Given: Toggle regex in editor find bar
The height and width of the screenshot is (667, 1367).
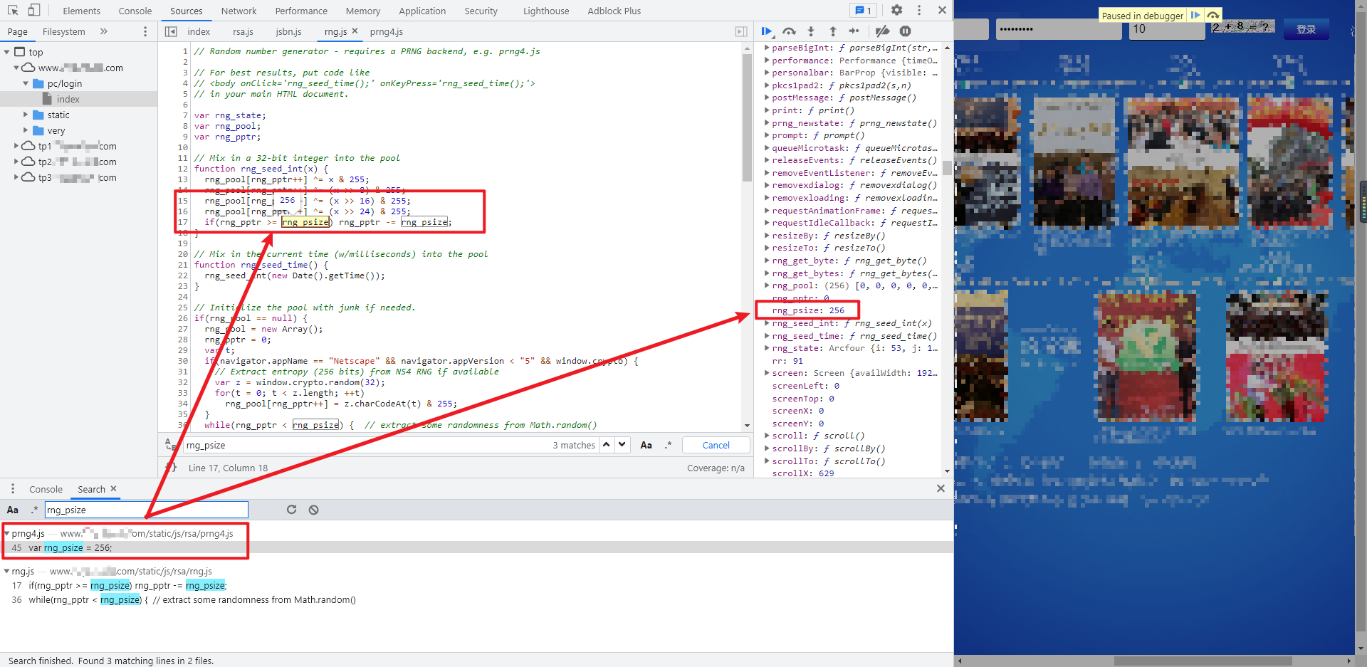Looking at the screenshot, I should (x=668, y=445).
